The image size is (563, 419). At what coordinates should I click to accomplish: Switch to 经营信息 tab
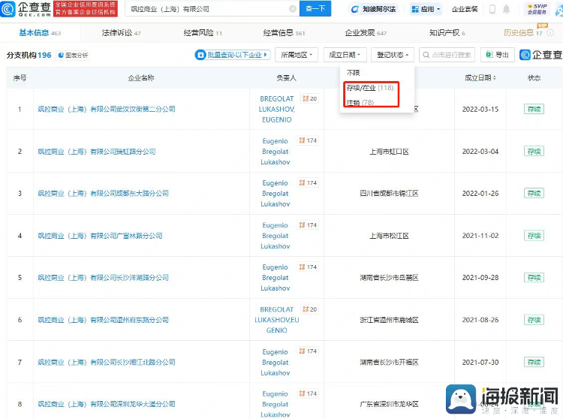(x=284, y=33)
